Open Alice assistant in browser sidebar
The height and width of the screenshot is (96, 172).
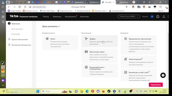pyautogui.click(x=3, y=81)
